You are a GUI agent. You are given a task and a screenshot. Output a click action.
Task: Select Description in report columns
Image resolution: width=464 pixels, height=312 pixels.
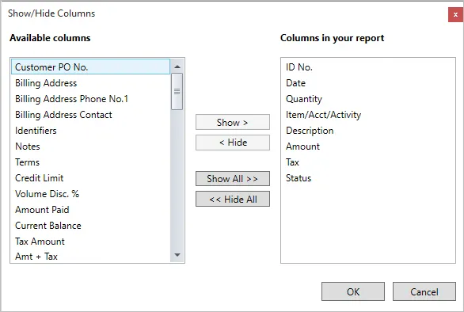pyautogui.click(x=368, y=130)
